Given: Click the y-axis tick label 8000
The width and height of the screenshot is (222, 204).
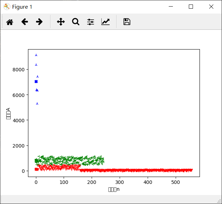Looking at the screenshot, I should 18,70.
